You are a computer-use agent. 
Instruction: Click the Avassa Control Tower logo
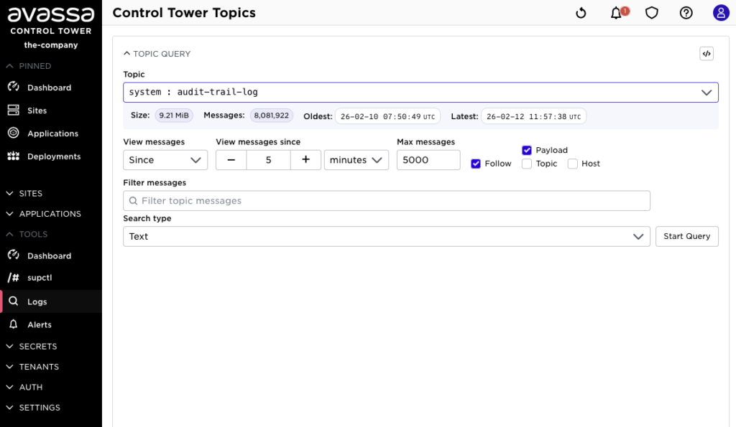[x=51, y=21]
